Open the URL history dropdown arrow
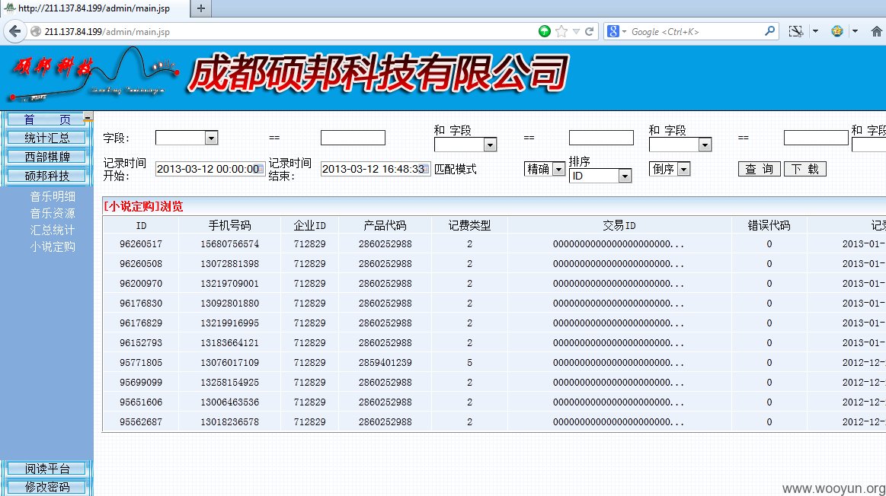 click(576, 32)
